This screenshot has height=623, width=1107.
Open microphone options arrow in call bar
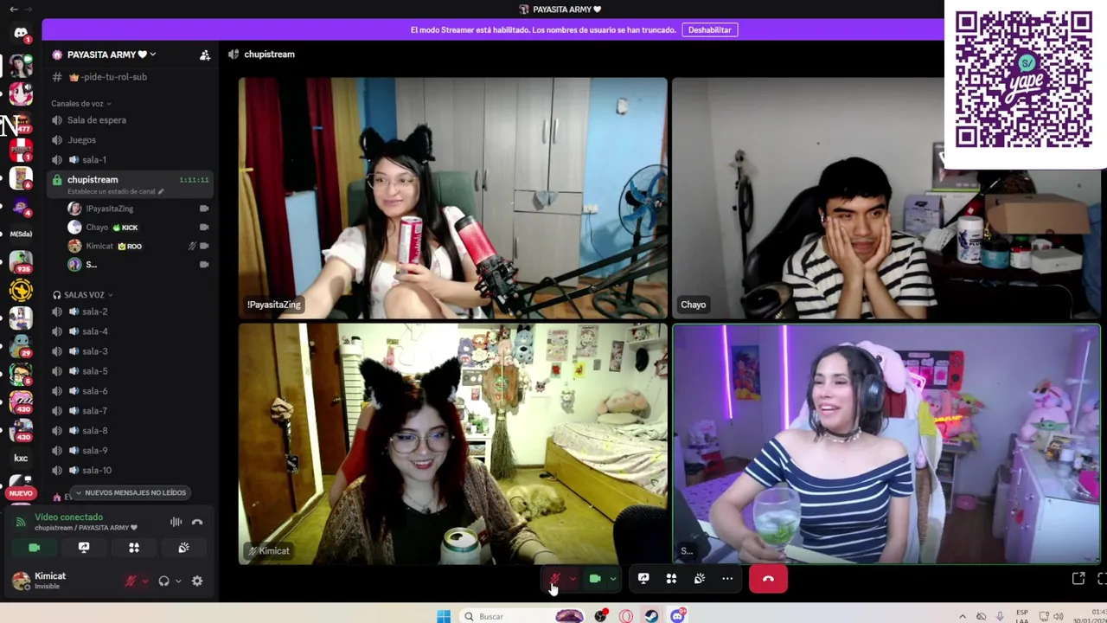coord(573,579)
